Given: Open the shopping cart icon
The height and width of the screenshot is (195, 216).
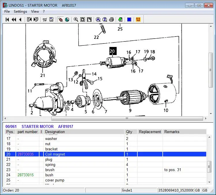Looking at the screenshot, I should [45, 19].
